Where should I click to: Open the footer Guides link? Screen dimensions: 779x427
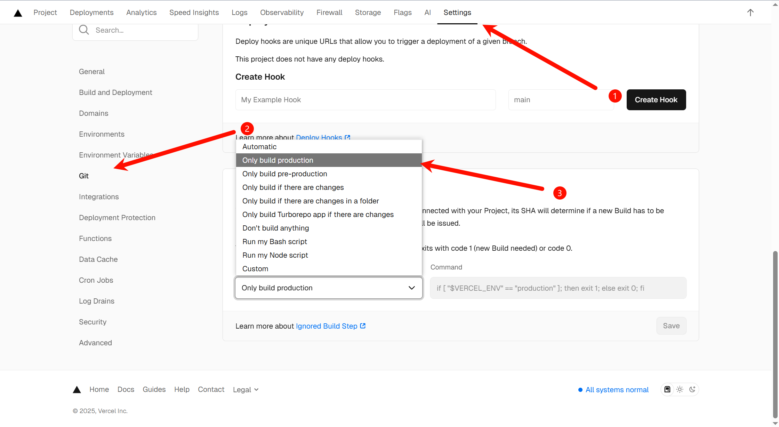click(154, 389)
